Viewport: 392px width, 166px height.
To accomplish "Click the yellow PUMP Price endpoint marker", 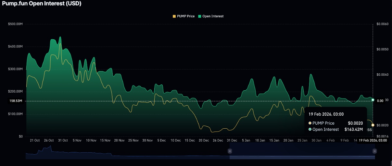I will (x=373, y=125).
